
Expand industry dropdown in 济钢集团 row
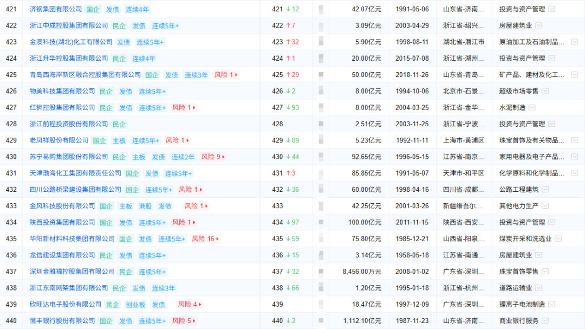pos(552,9)
